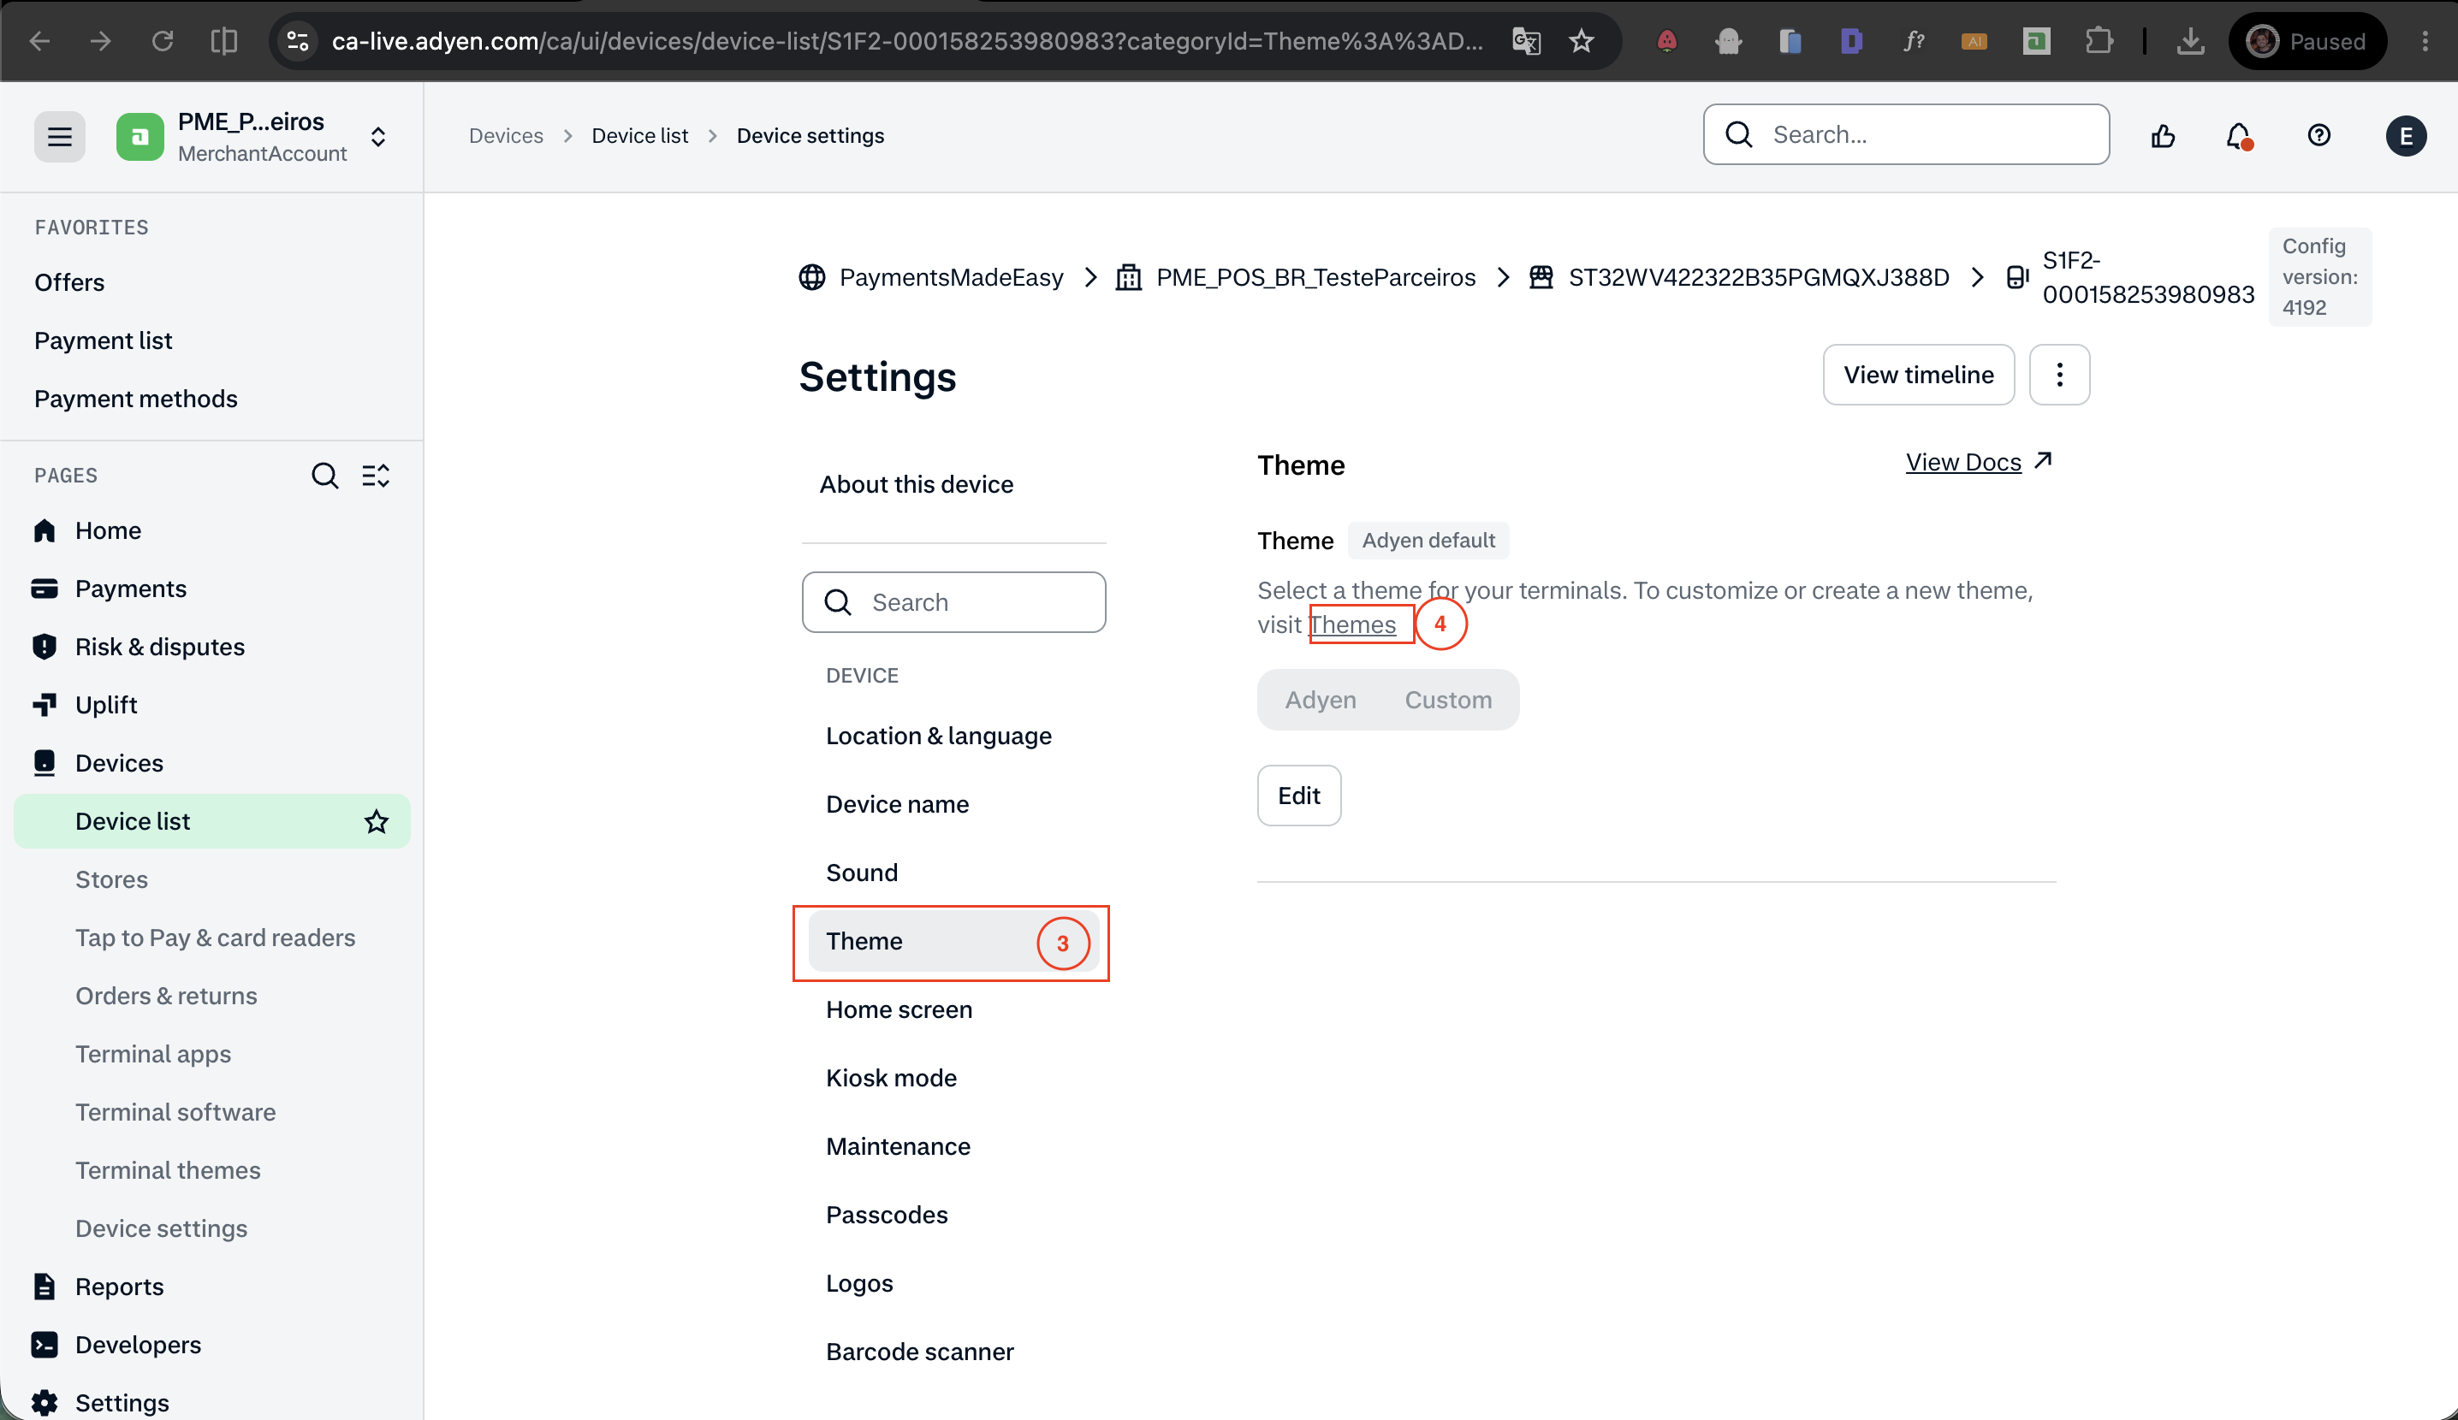Toggle favorite star on Device list
This screenshot has height=1420, width=2458.
click(377, 821)
